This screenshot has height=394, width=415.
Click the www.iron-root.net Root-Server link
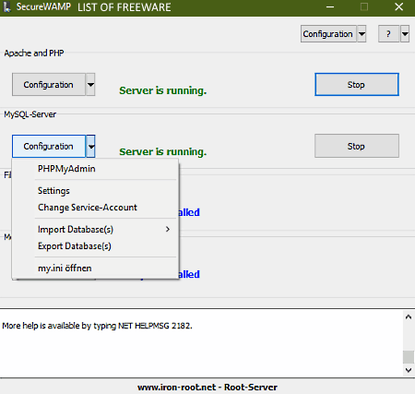coord(207,388)
